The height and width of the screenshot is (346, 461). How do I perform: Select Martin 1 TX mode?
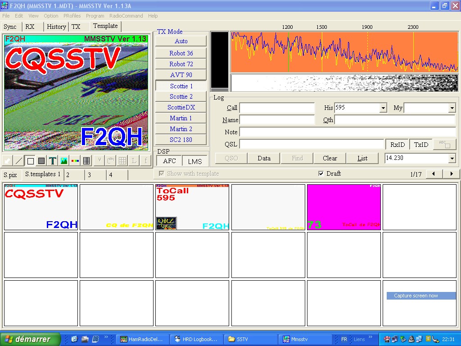[x=181, y=118]
